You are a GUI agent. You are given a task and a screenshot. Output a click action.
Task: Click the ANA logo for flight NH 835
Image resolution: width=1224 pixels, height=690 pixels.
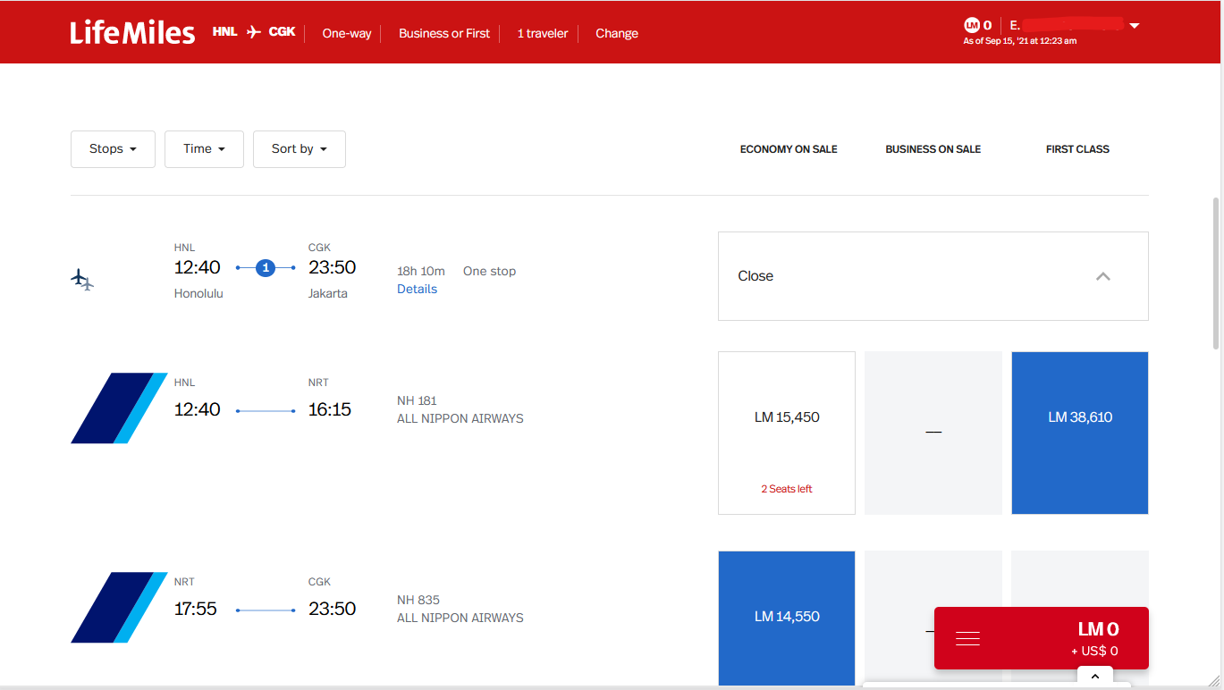click(119, 608)
